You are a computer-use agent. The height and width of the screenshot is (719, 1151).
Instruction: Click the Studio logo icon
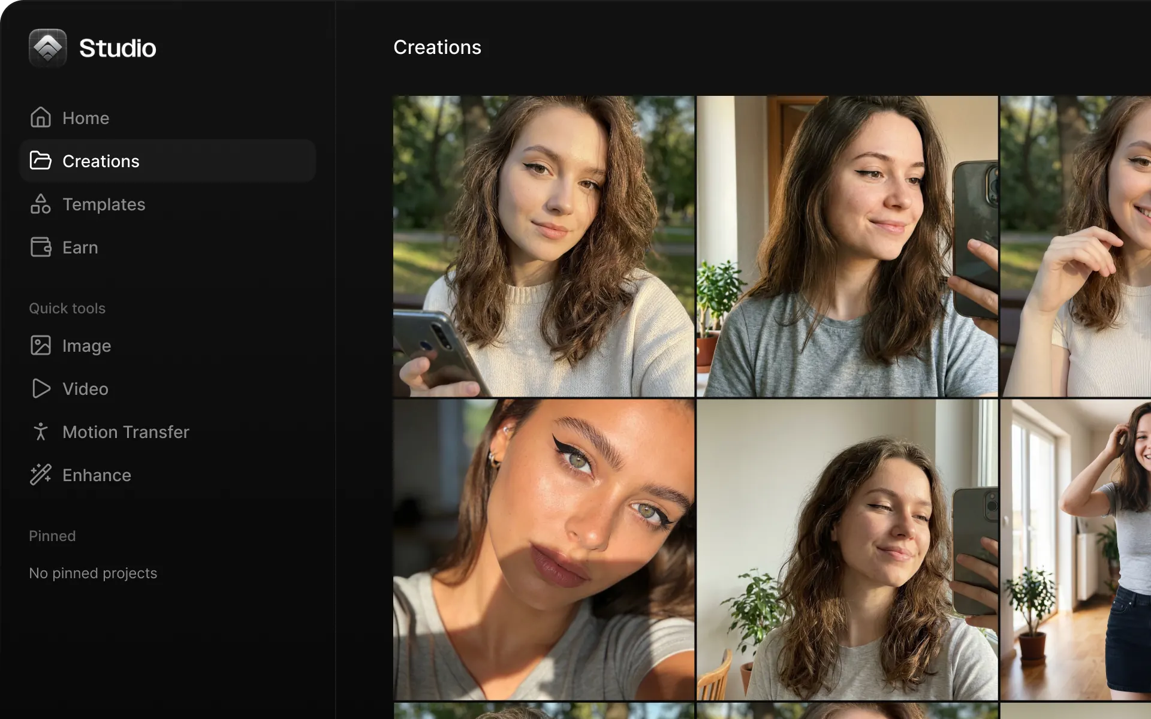point(48,48)
